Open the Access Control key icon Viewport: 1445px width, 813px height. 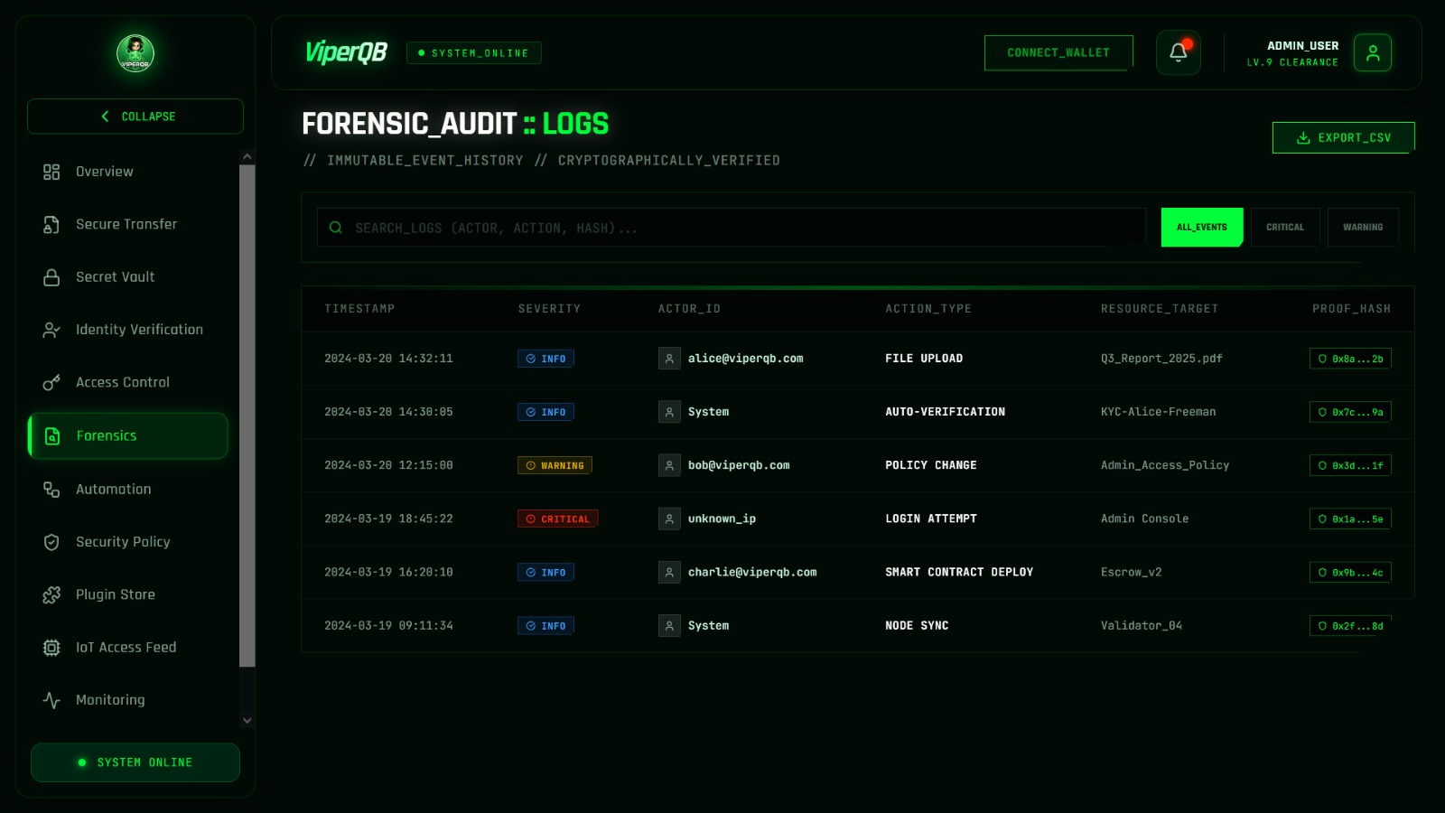51,381
